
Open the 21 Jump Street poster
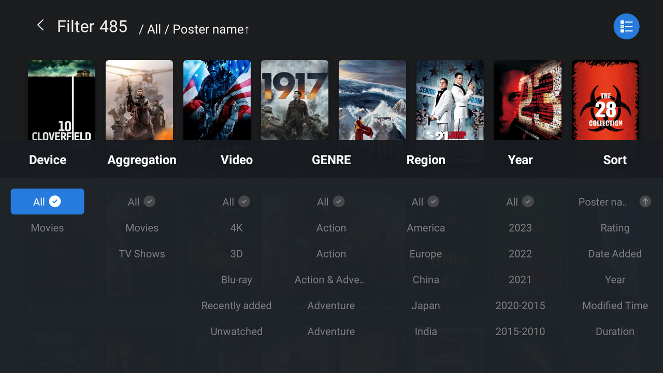click(450, 100)
